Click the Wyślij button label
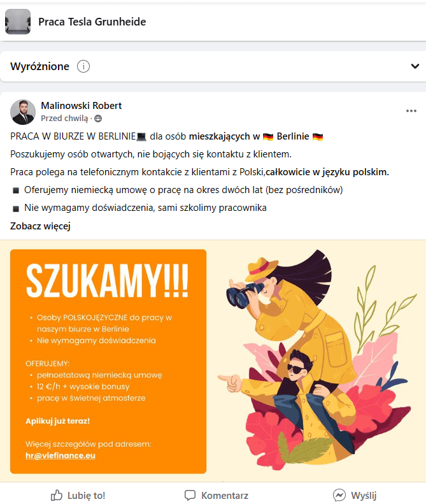Image resolution: width=426 pixels, height=504 pixels. click(x=364, y=495)
